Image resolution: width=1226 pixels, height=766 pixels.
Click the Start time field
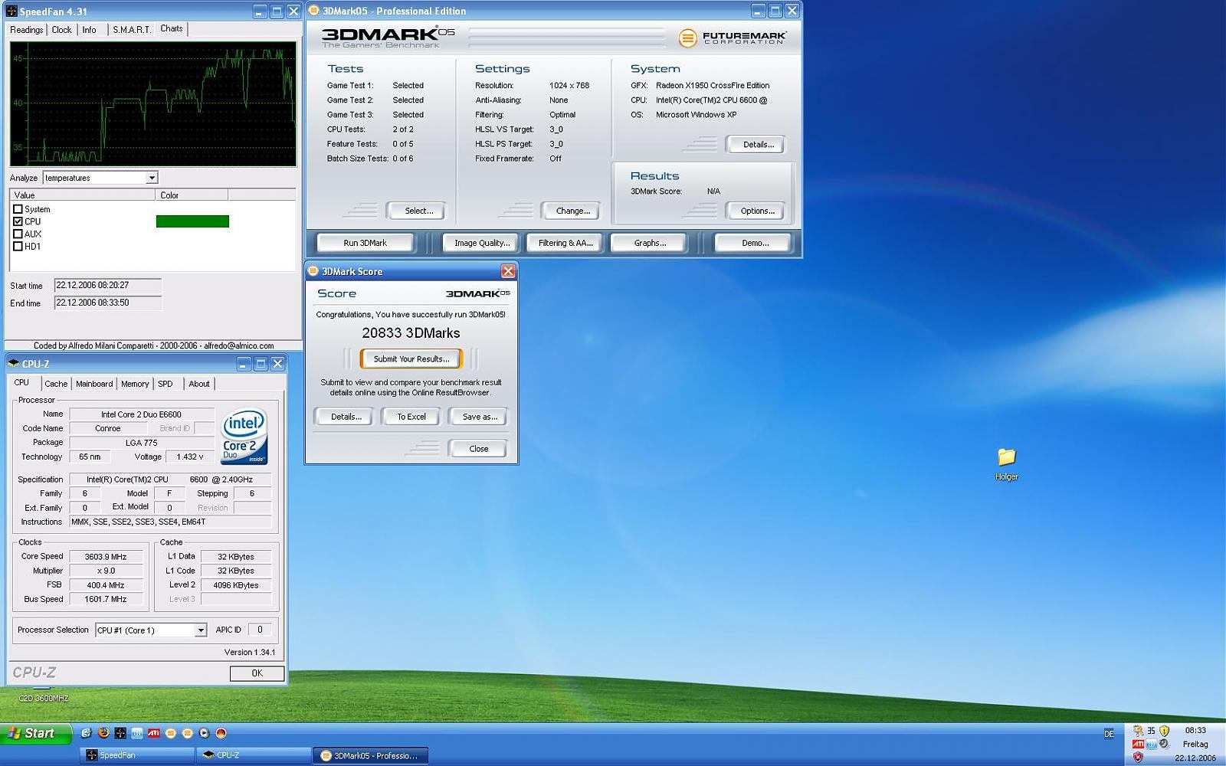pyautogui.click(x=107, y=286)
